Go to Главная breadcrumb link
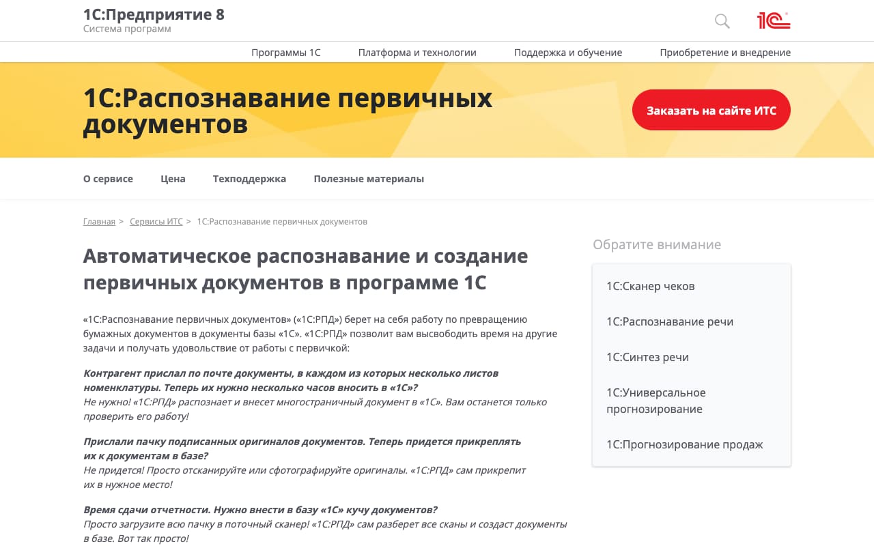Viewport: 874px width, 546px height. click(99, 222)
